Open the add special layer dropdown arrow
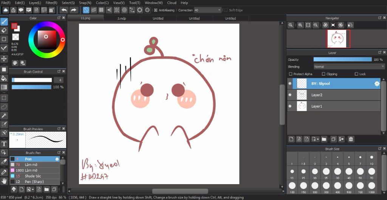Screen dimensions: 387x200 (317, 139)
